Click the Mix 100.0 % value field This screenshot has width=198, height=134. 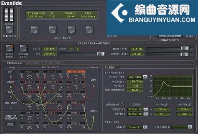(x=49, y=54)
